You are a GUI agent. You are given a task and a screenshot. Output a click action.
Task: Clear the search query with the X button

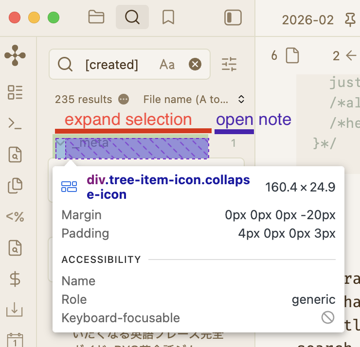pyautogui.click(x=195, y=65)
